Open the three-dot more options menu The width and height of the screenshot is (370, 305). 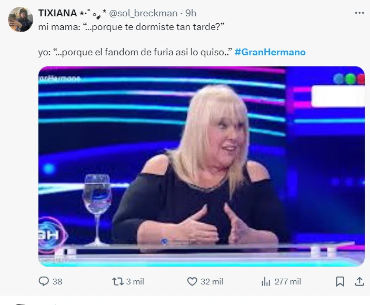click(359, 13)
